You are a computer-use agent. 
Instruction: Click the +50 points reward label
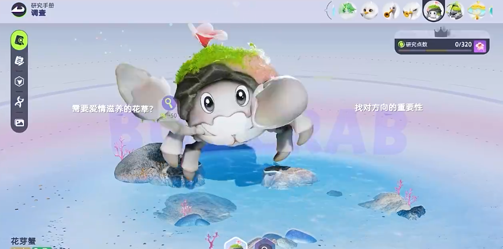pyautogui.click(x=169, y=115)
